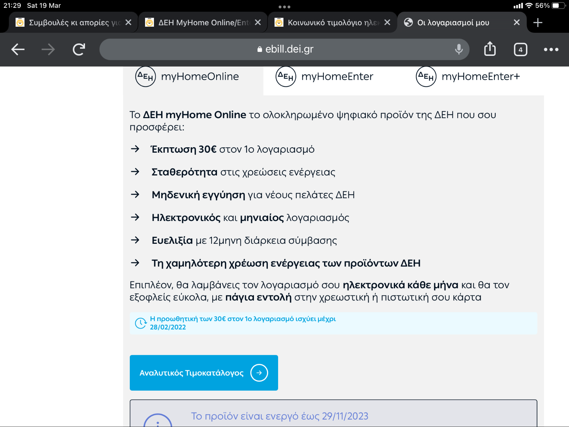Select the myHomeEnter product tab
The width and height of the screenshot is (569, 427).
click(x=333, y=80)
